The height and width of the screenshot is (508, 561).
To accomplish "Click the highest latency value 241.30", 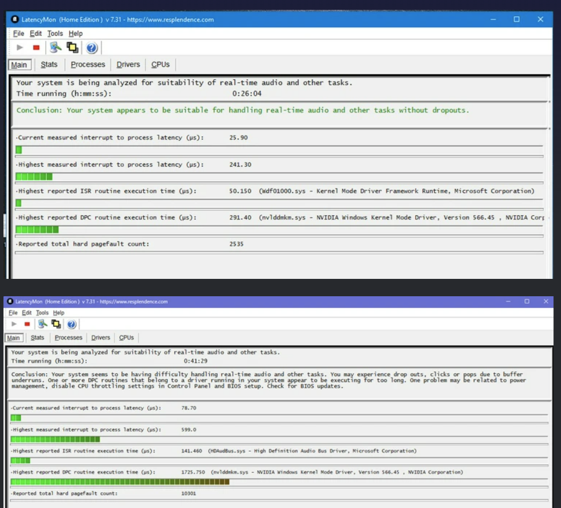I will [240, 165].
